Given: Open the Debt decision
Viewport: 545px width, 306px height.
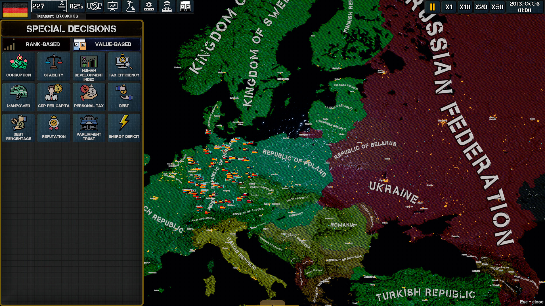Looking at the screenshot, I should 124,97.
